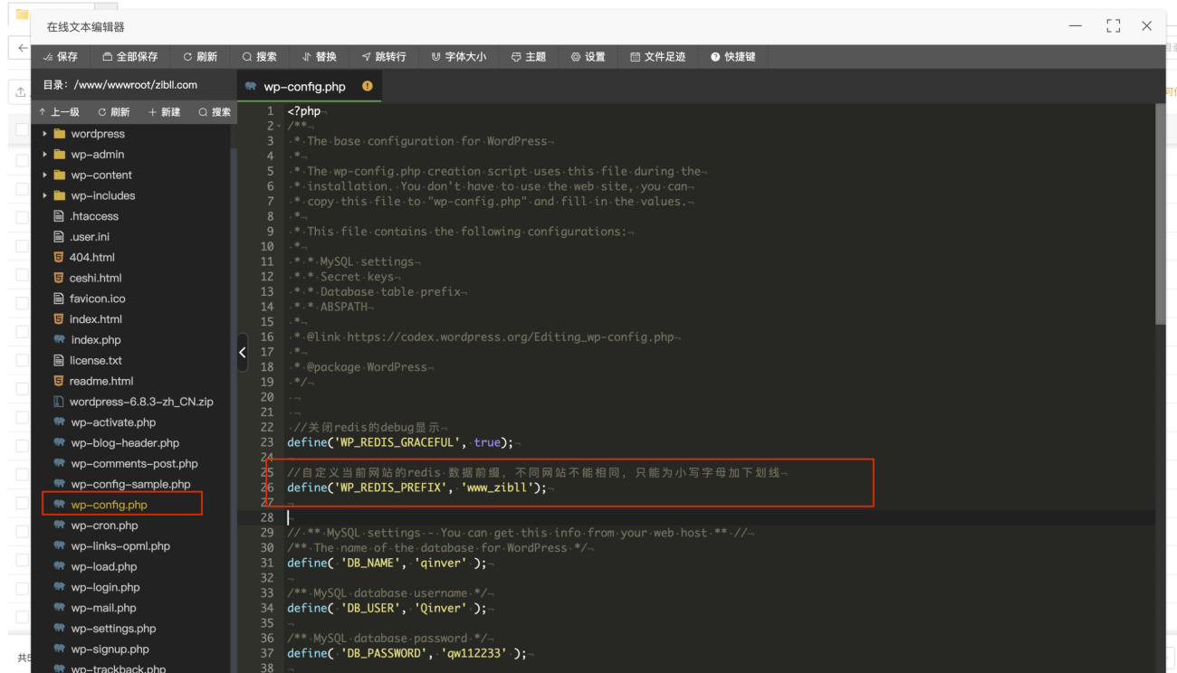Refresh the editor with 刷新
The height and width of the screenshot is (673, 1177).
click(201, 56)
